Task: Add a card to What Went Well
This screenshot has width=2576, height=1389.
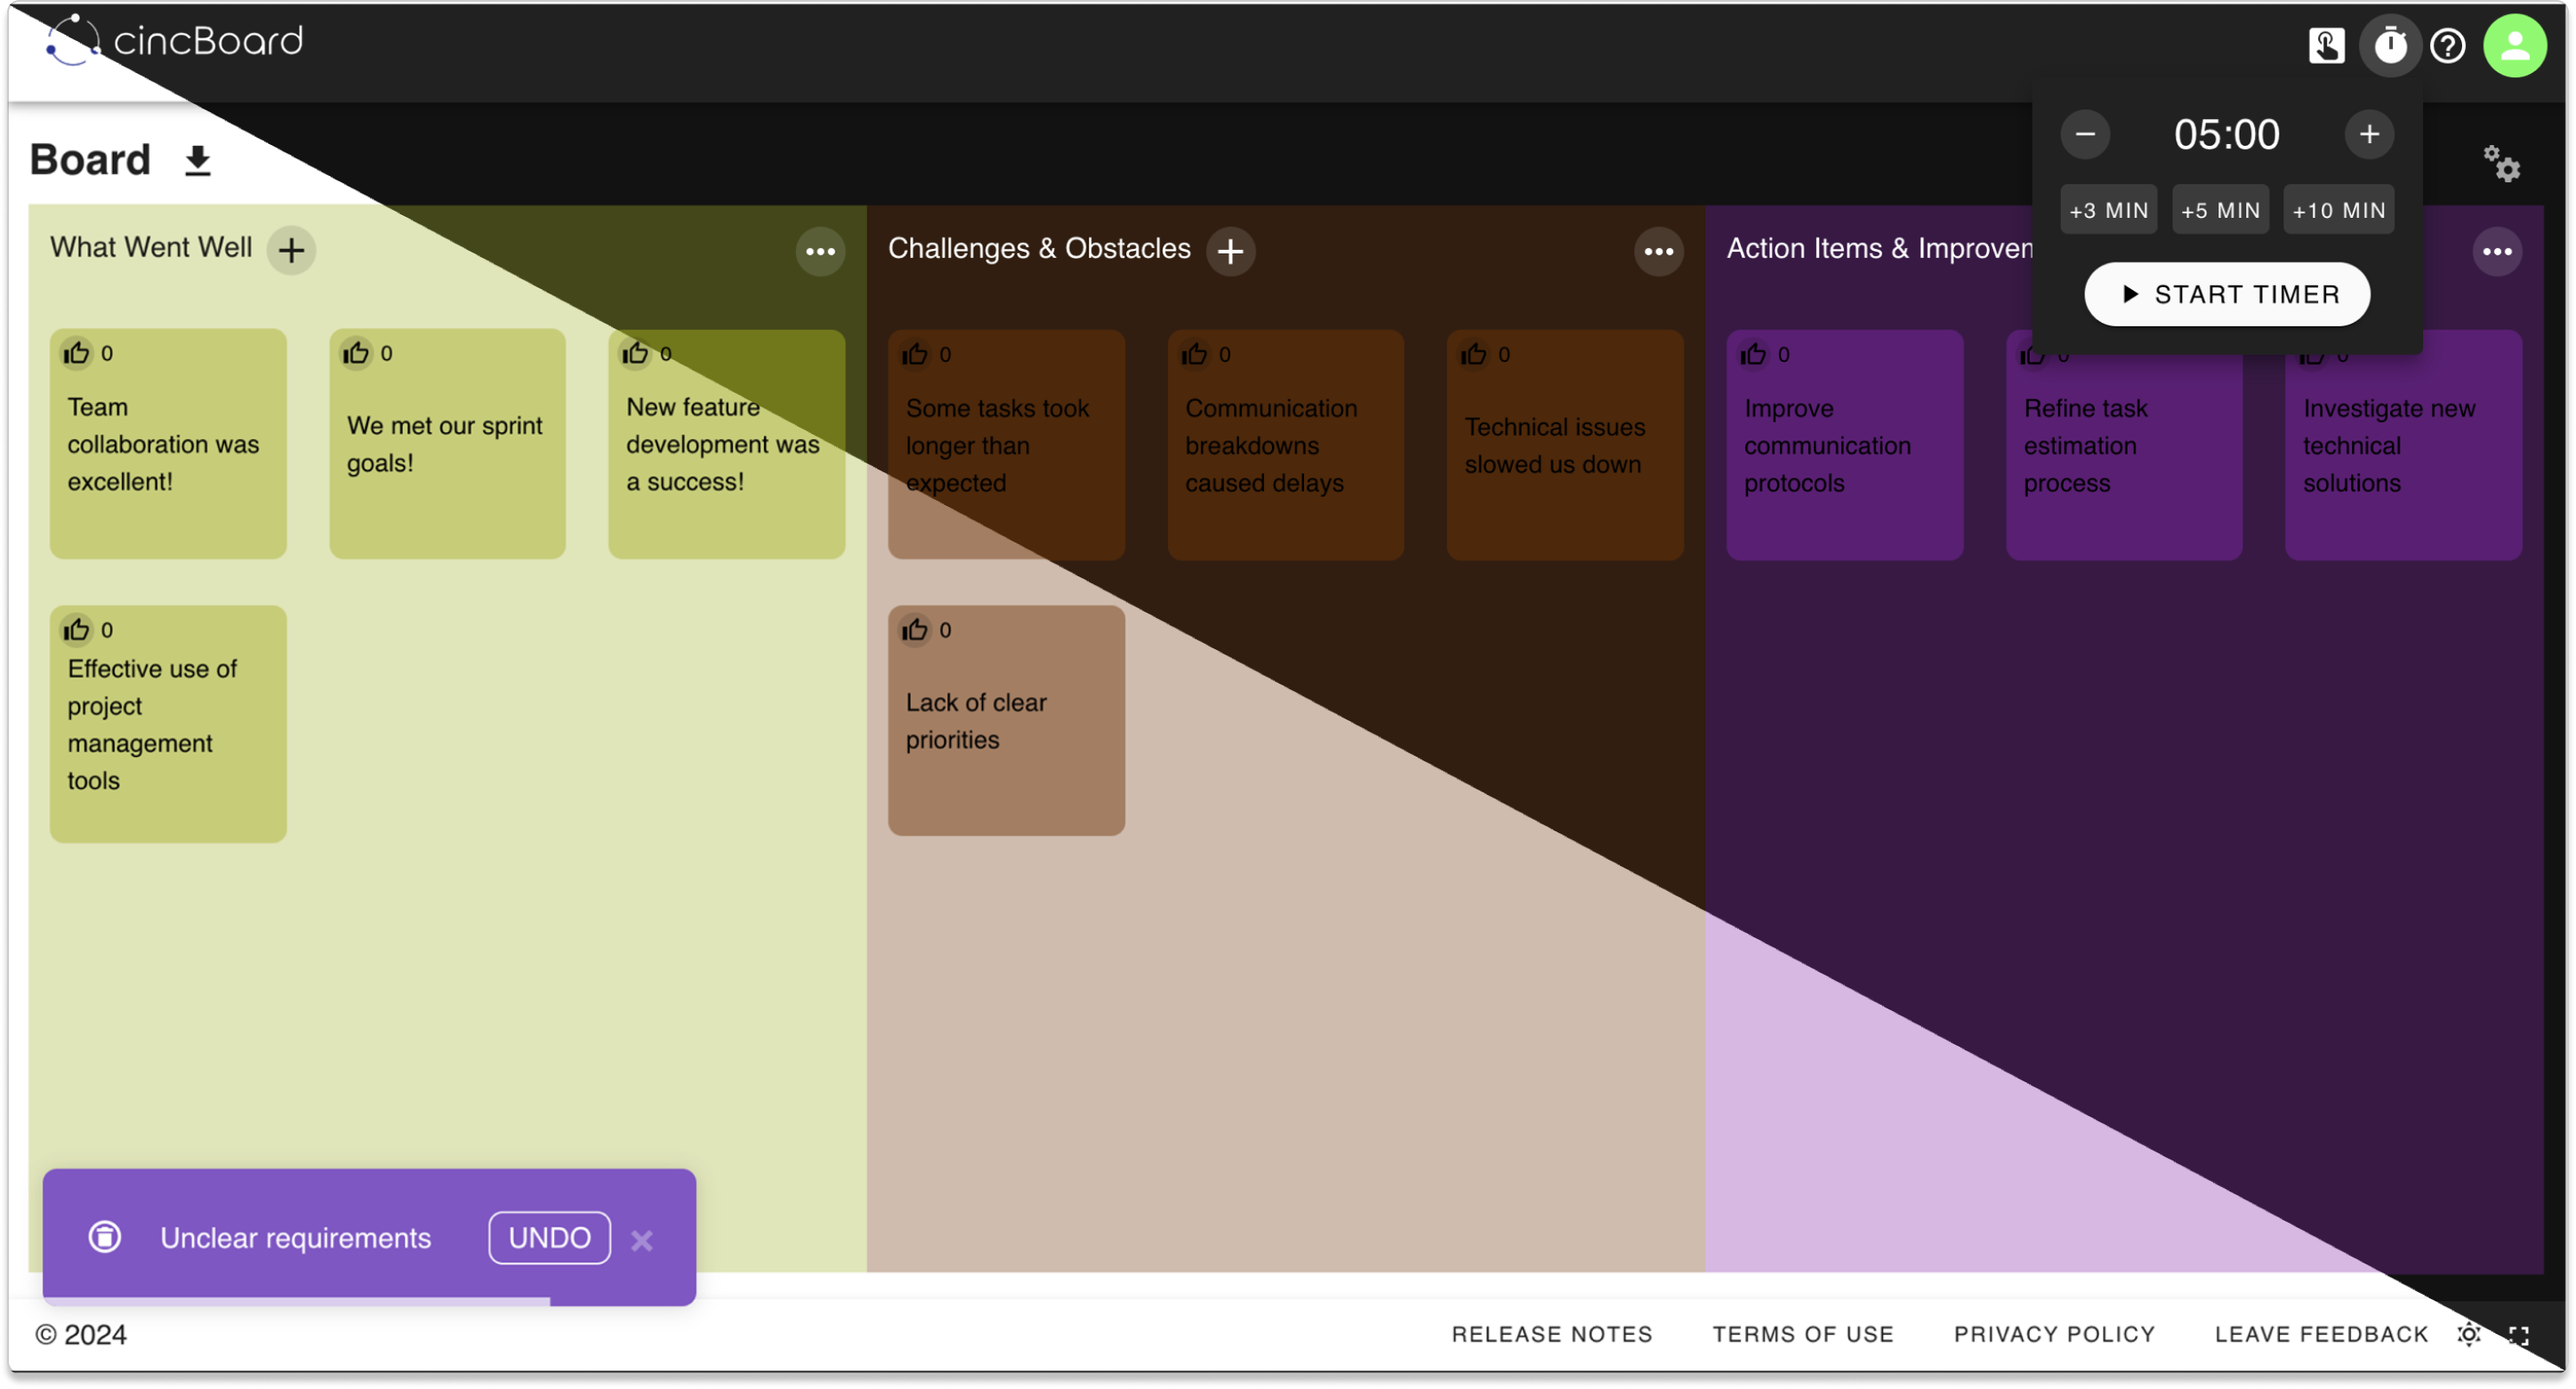Action: coord(291,250)
